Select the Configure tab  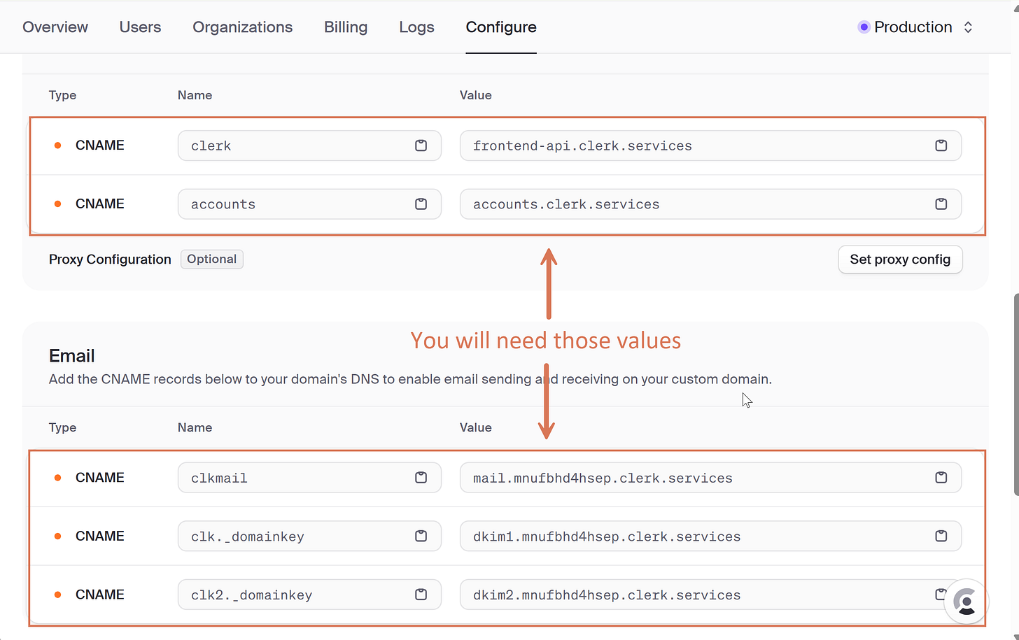pyautogui.click(x=501, y=27)
